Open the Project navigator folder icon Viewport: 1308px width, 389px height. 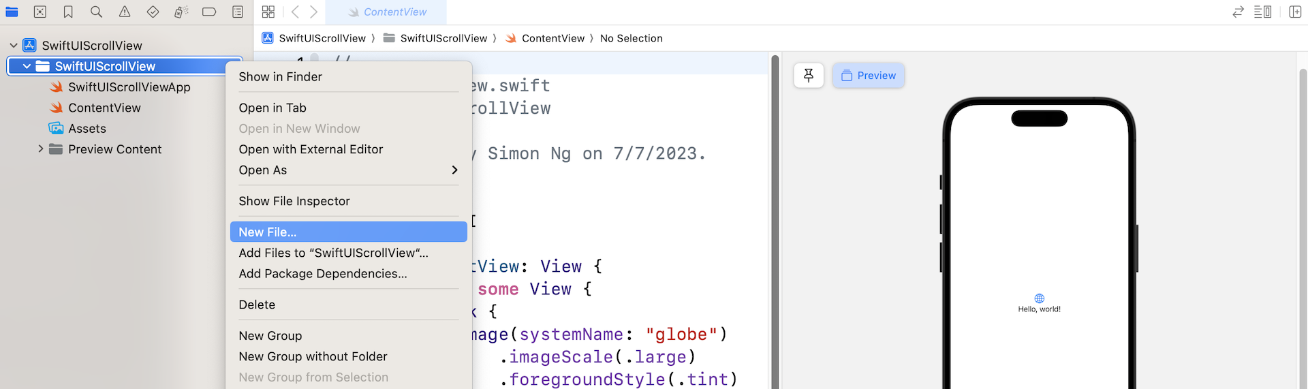coord(12,12)
